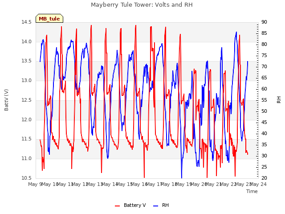The height and width of the screenshot is (214, 285).
Task: Click the 45 right axis tick label
Action: tap(264, 122)
